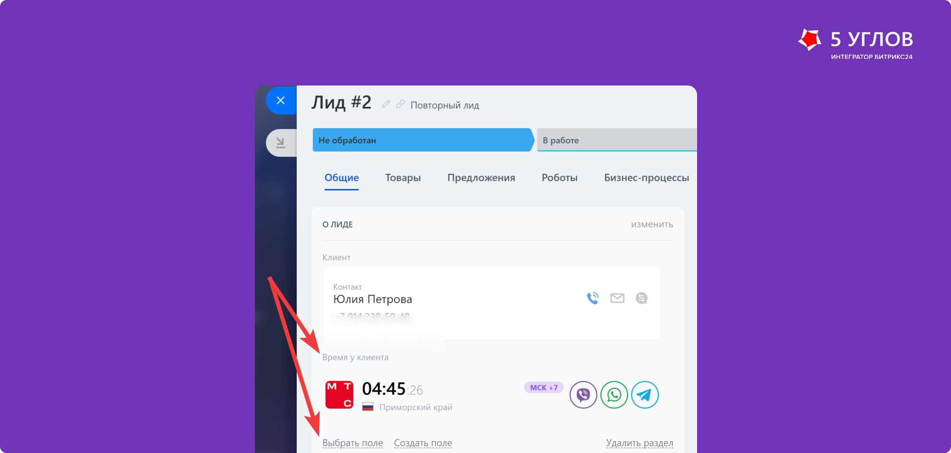
Task: Switch to the Роботы tab
Action: [560, 178]
